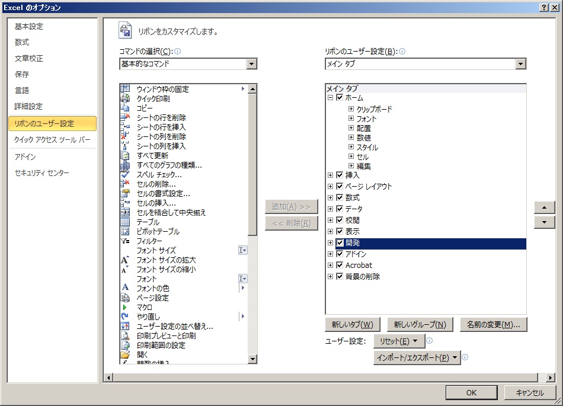
Task: Click the フィルター funnel icon
Action: (125, 241)
